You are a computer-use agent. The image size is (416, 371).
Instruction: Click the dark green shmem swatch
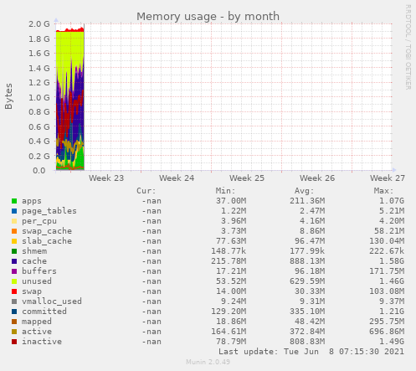(14, 251)
